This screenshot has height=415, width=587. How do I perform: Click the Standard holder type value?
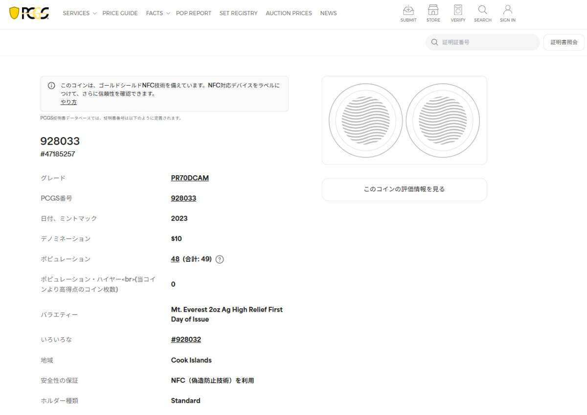pyautogui.click(x=185, y=401)
